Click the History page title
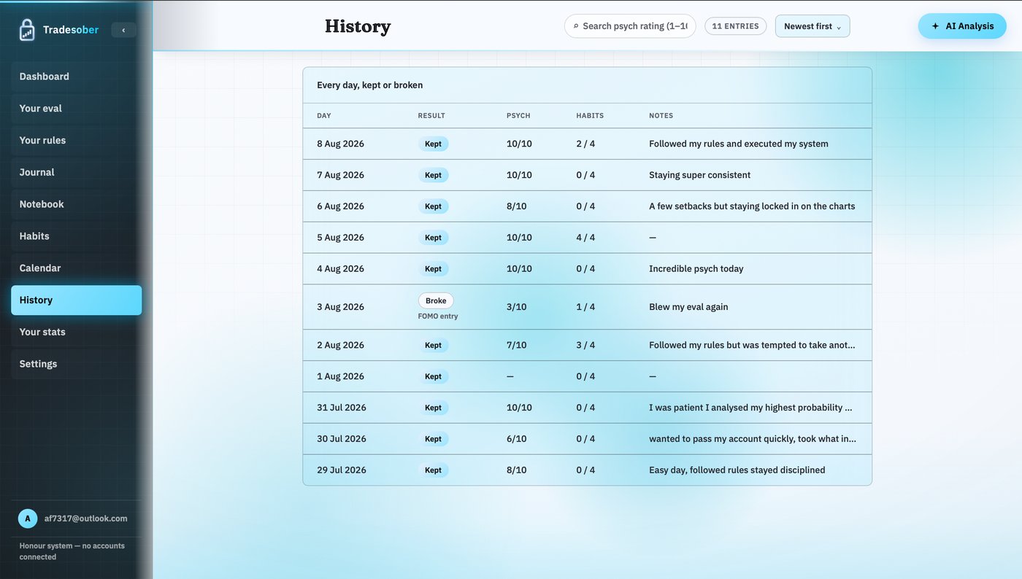The image size is (1022, 579). coord(358,26)
